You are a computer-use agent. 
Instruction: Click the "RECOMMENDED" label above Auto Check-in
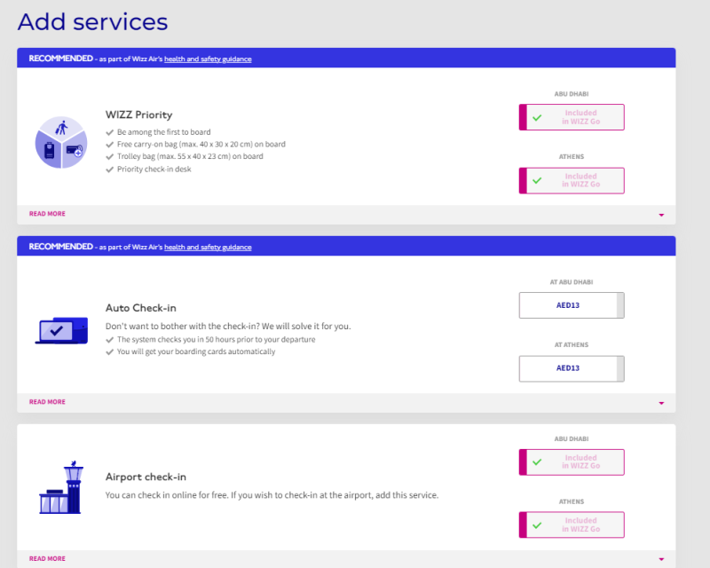(60, 247)
